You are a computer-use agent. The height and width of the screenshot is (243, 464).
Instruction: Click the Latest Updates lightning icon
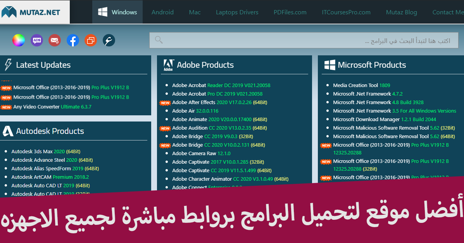click(x=8, y=65)
